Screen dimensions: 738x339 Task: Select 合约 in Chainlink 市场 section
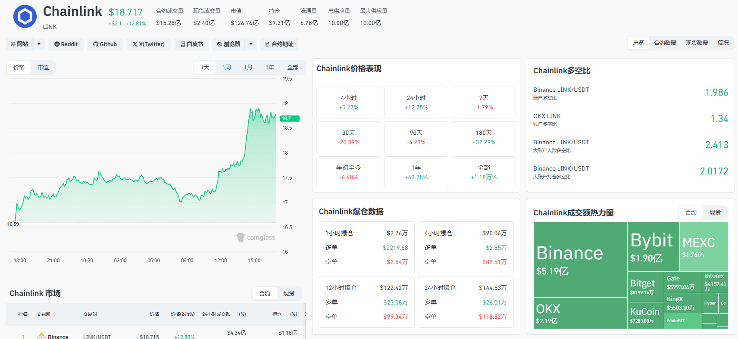tap(265, 293)
